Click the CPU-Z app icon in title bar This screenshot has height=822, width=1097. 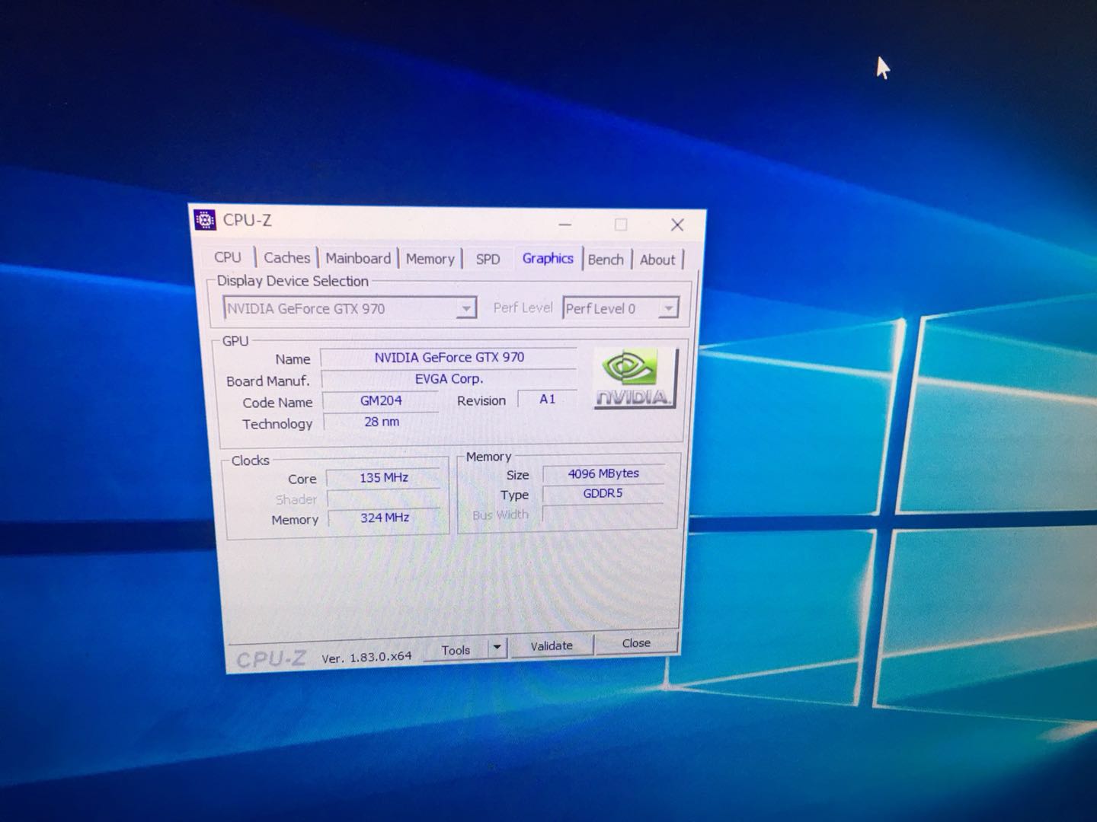204,219
